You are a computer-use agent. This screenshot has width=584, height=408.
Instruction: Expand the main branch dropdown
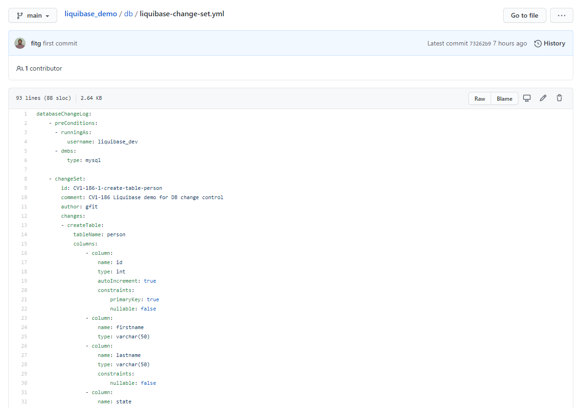pos(33,16)
